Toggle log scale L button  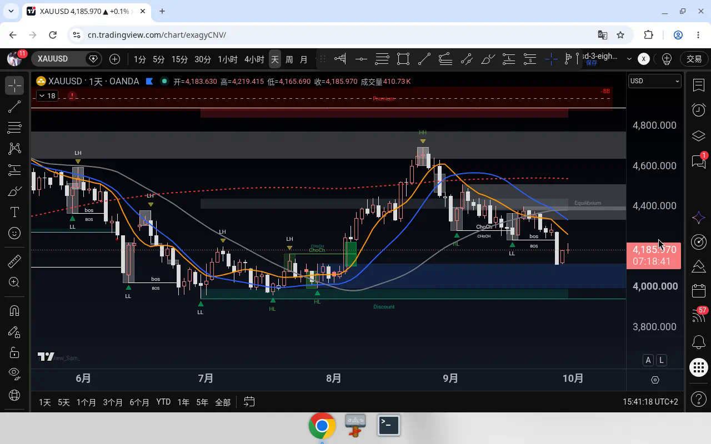661,360
